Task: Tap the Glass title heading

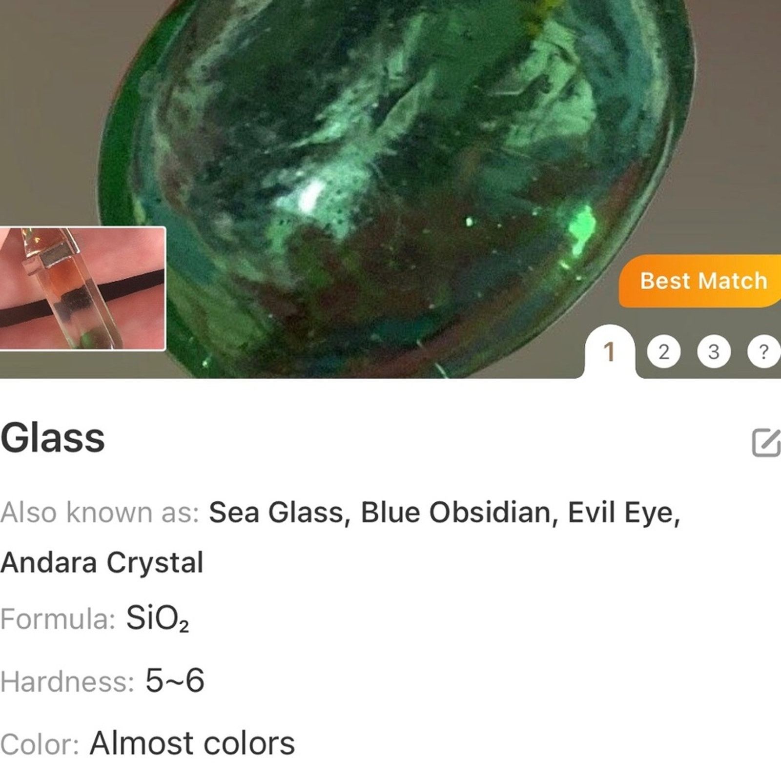Action: 53,438
